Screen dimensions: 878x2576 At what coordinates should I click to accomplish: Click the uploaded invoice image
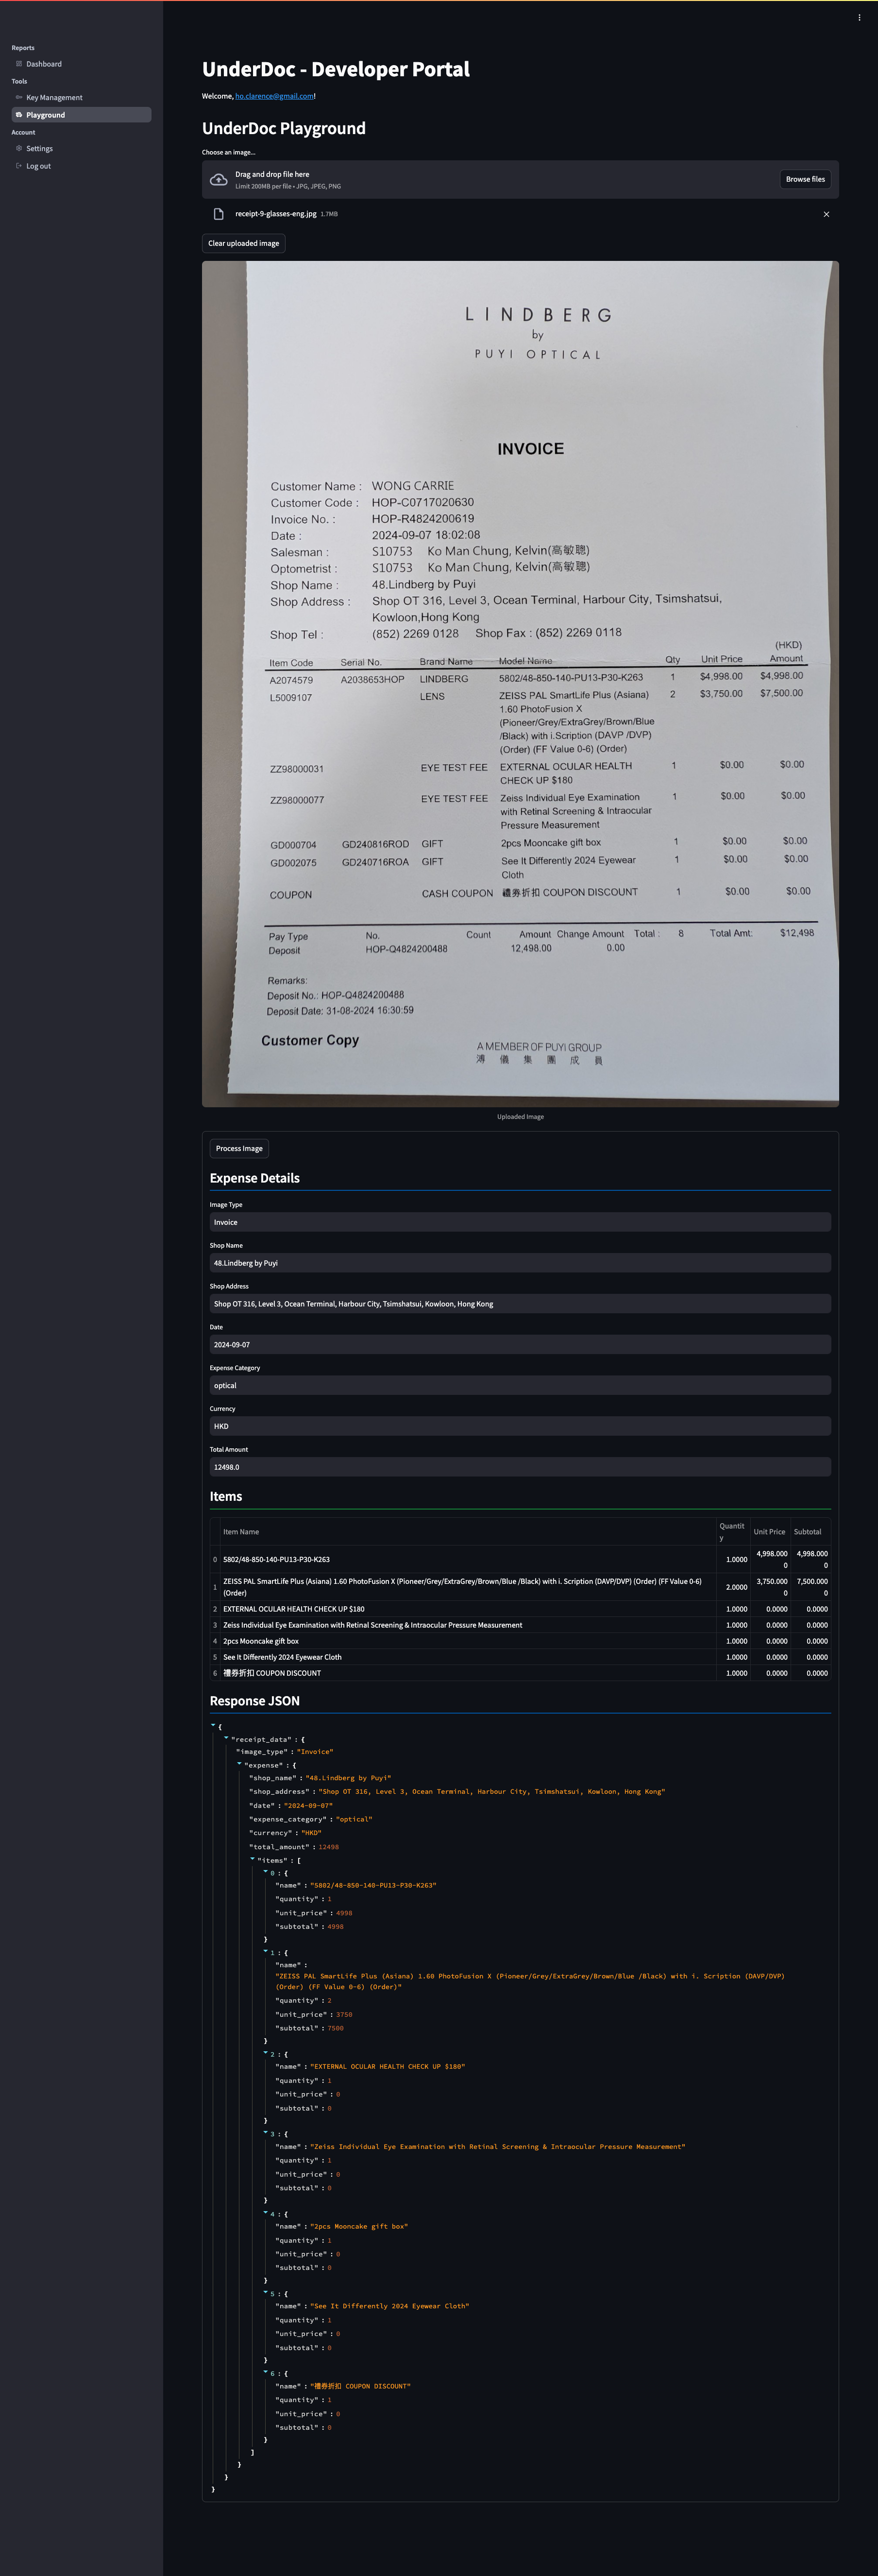coord(520,684)
